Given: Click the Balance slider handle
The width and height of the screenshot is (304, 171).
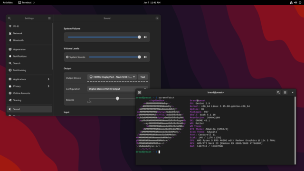Looking at the screenshot, I should [117, 98].
